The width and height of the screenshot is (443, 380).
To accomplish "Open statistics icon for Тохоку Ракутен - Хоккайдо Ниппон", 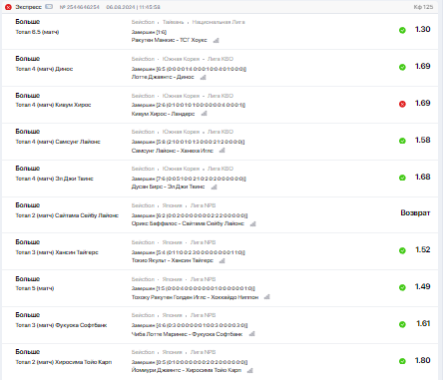I will [266, 297].
